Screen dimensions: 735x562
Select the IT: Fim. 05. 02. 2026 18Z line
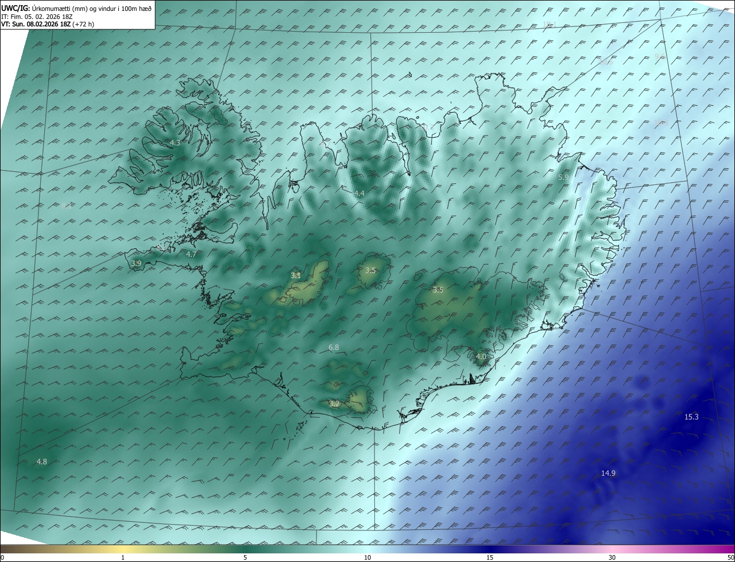(37, 17)
